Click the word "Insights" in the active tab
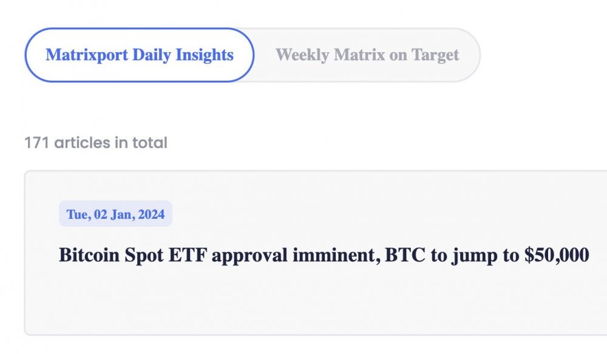The image size is (607, 354). 204,55
